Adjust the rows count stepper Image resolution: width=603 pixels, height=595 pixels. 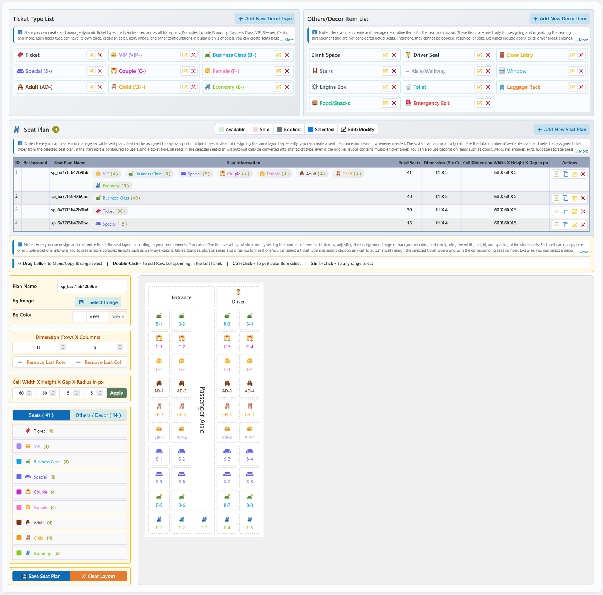pyautogui.click(x=63, y=347)
